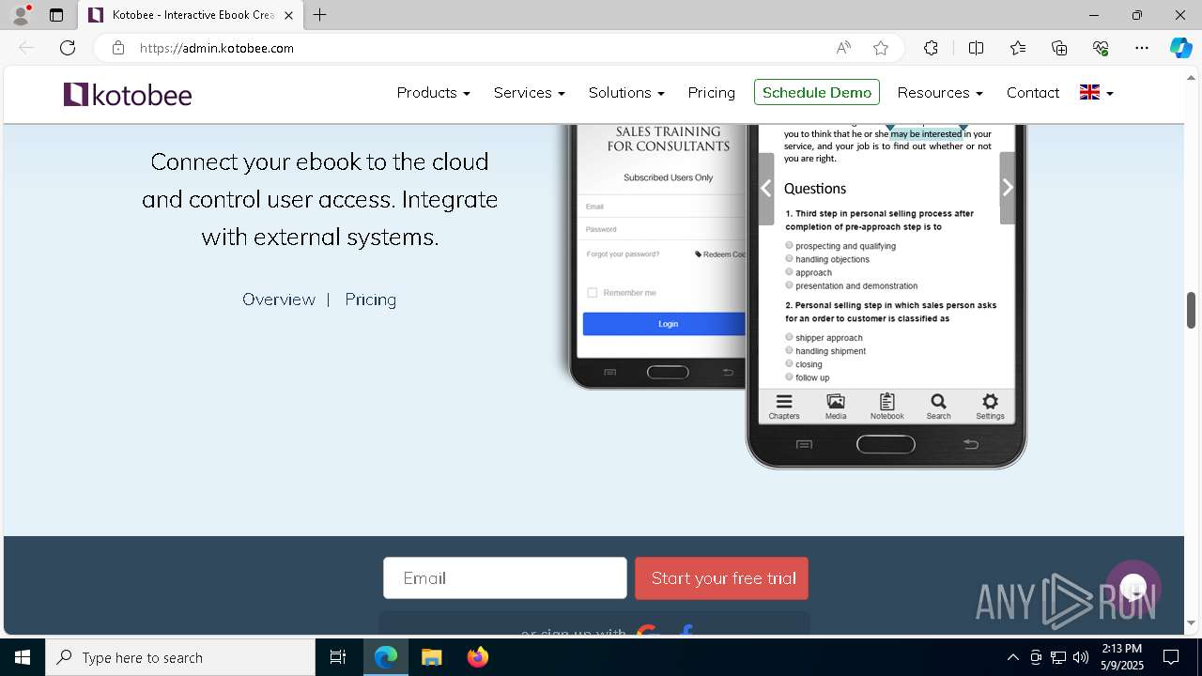
Task: Open Firefox from taskbar
Action: point(478,657)
